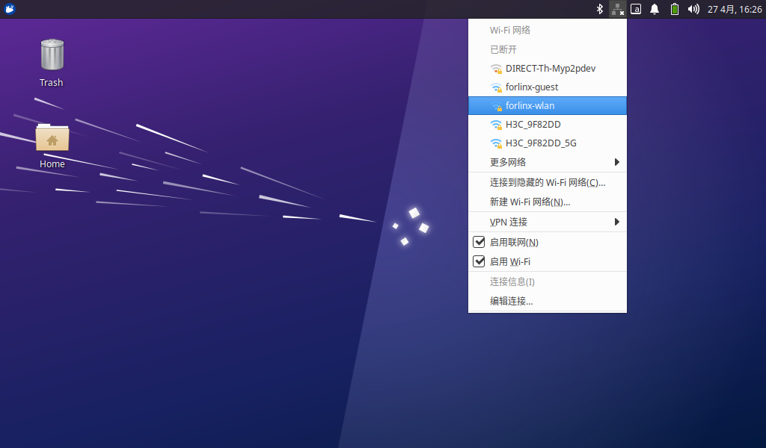Screen dimensions: 766x448
Task: Click the Xfce whisker menu icon
Action: (10, 9)
